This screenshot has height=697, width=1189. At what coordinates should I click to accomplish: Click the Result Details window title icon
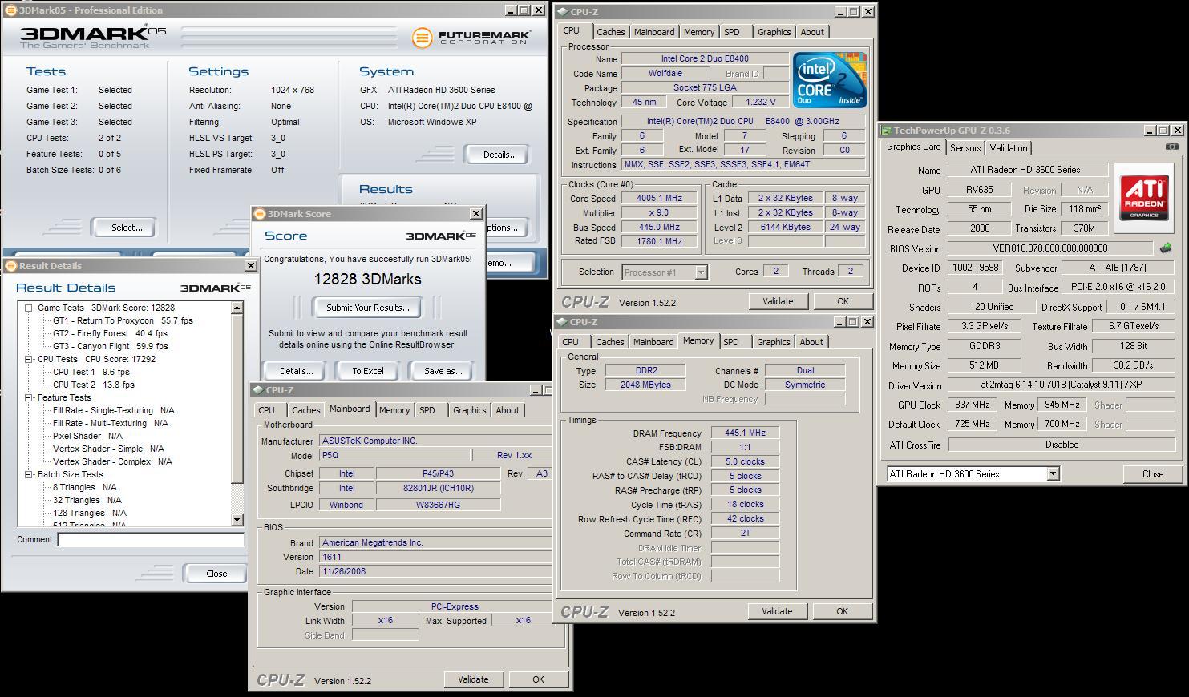(10, 266)
